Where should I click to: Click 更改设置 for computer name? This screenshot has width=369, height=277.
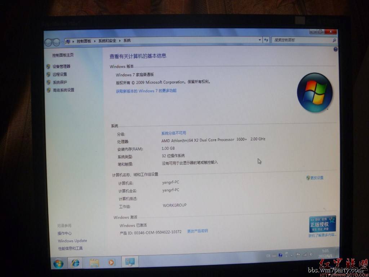point(317,178)
